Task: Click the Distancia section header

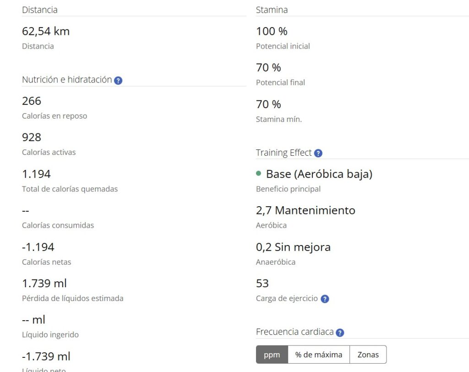Action: click(x=40, y=10)
